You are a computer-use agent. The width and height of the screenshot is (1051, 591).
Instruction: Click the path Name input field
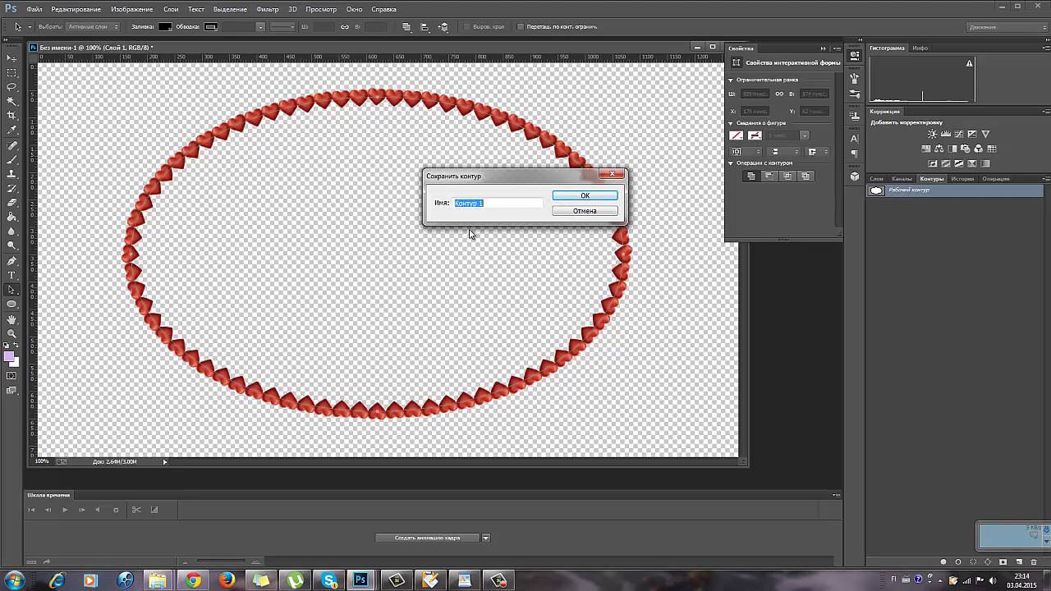click(498, 203)
